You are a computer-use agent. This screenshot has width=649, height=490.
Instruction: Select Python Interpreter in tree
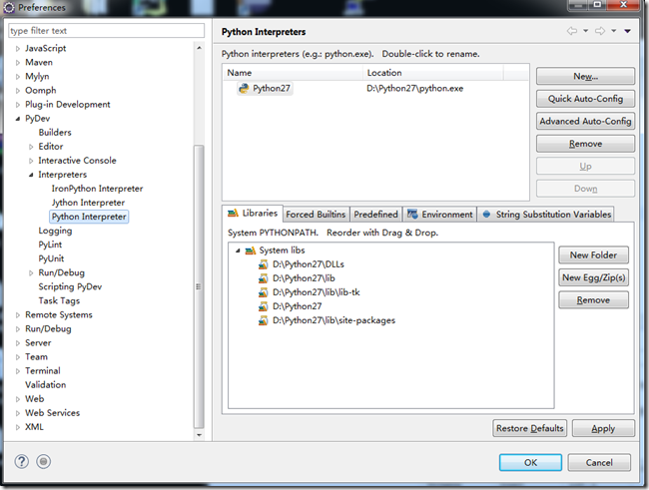[x=89, y=217]
